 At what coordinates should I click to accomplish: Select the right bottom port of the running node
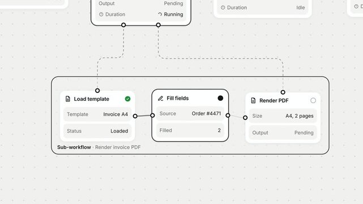(x=159, y=25)
